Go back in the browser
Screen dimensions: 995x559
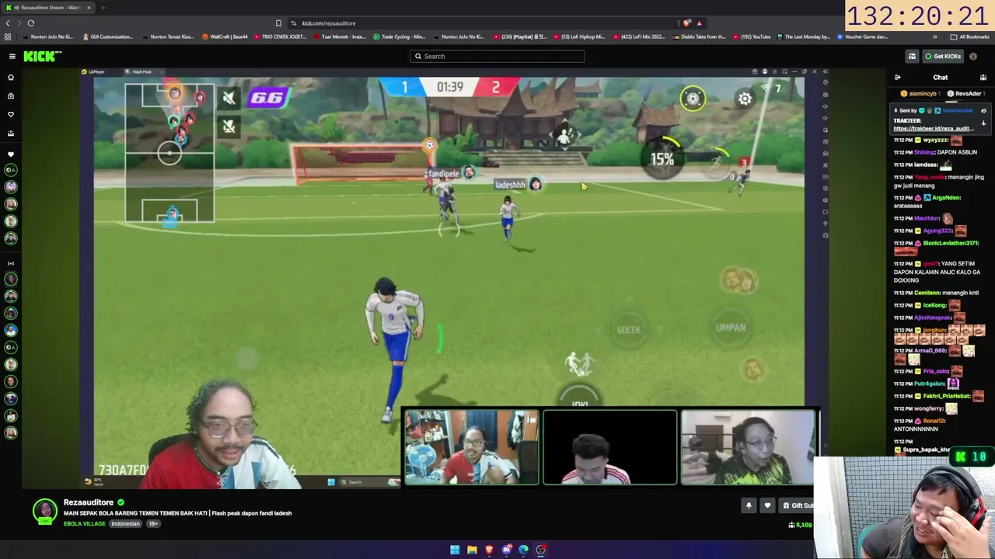click(x=8, y=23)
